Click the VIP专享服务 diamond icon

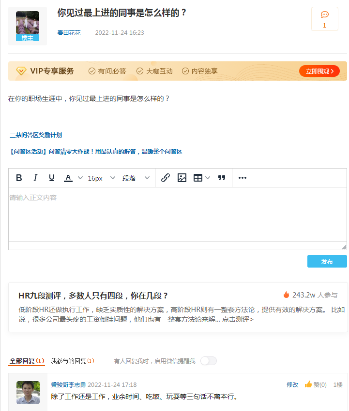21,71
